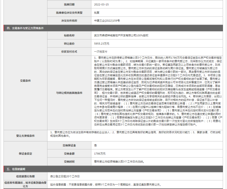Screen dimensions: 227x189
Task: Click the 交易条件 row header cell
Action: pyautogui.click(x=25, y=81)
